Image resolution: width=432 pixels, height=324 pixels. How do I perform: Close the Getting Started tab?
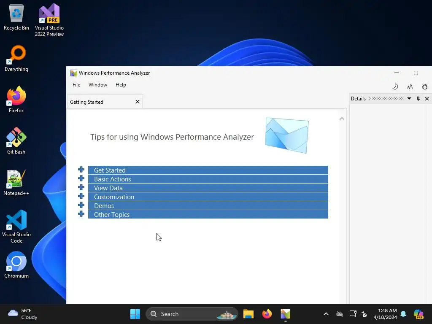(x=138, y=102)
